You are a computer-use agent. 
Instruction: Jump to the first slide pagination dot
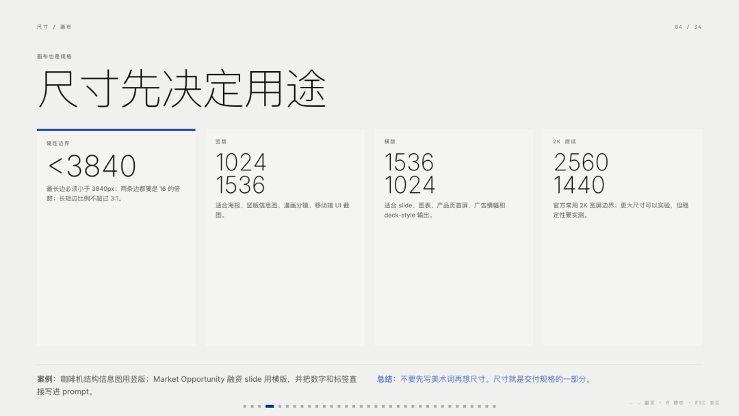tap(244, 406)
